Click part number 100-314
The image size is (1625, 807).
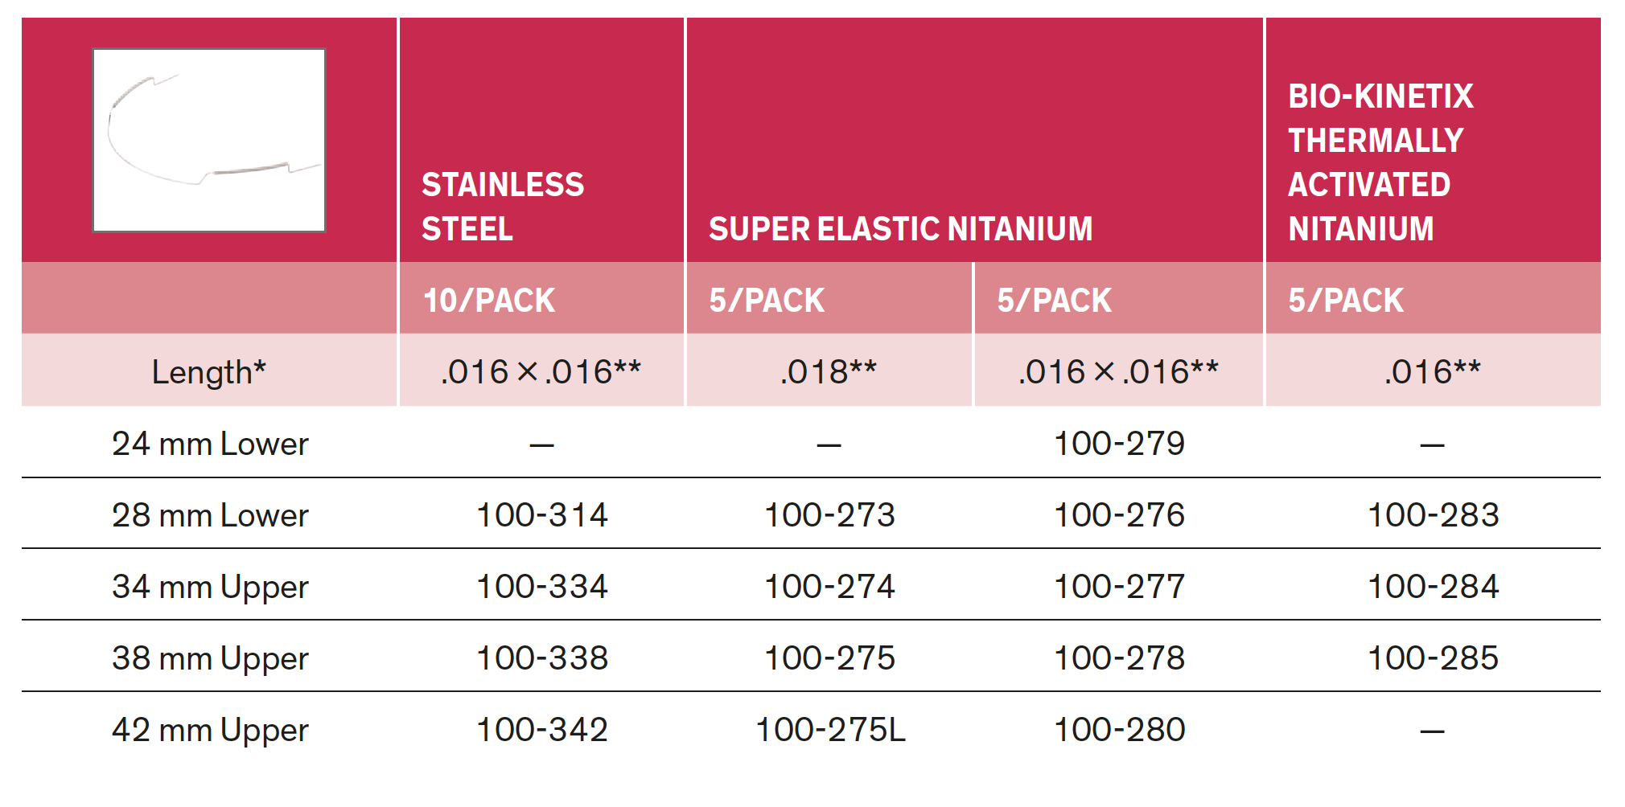(x=541, y=515)
